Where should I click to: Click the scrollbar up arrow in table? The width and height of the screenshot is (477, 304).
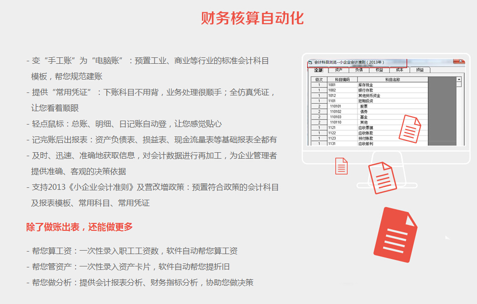coord(459,79)
